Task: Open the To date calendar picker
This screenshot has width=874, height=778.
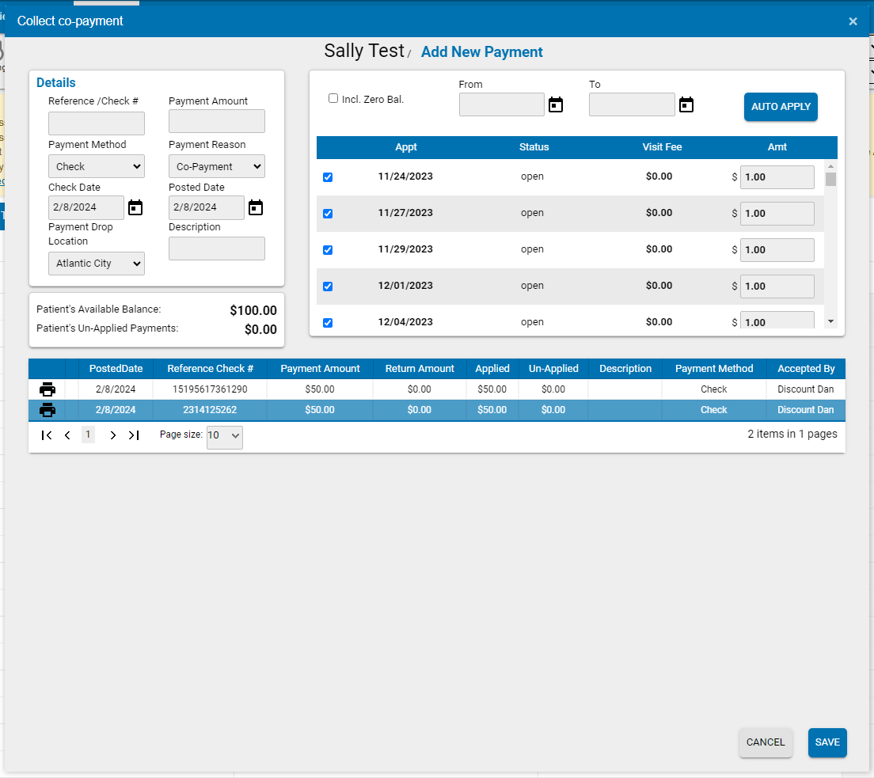Action: coord(686,104)
